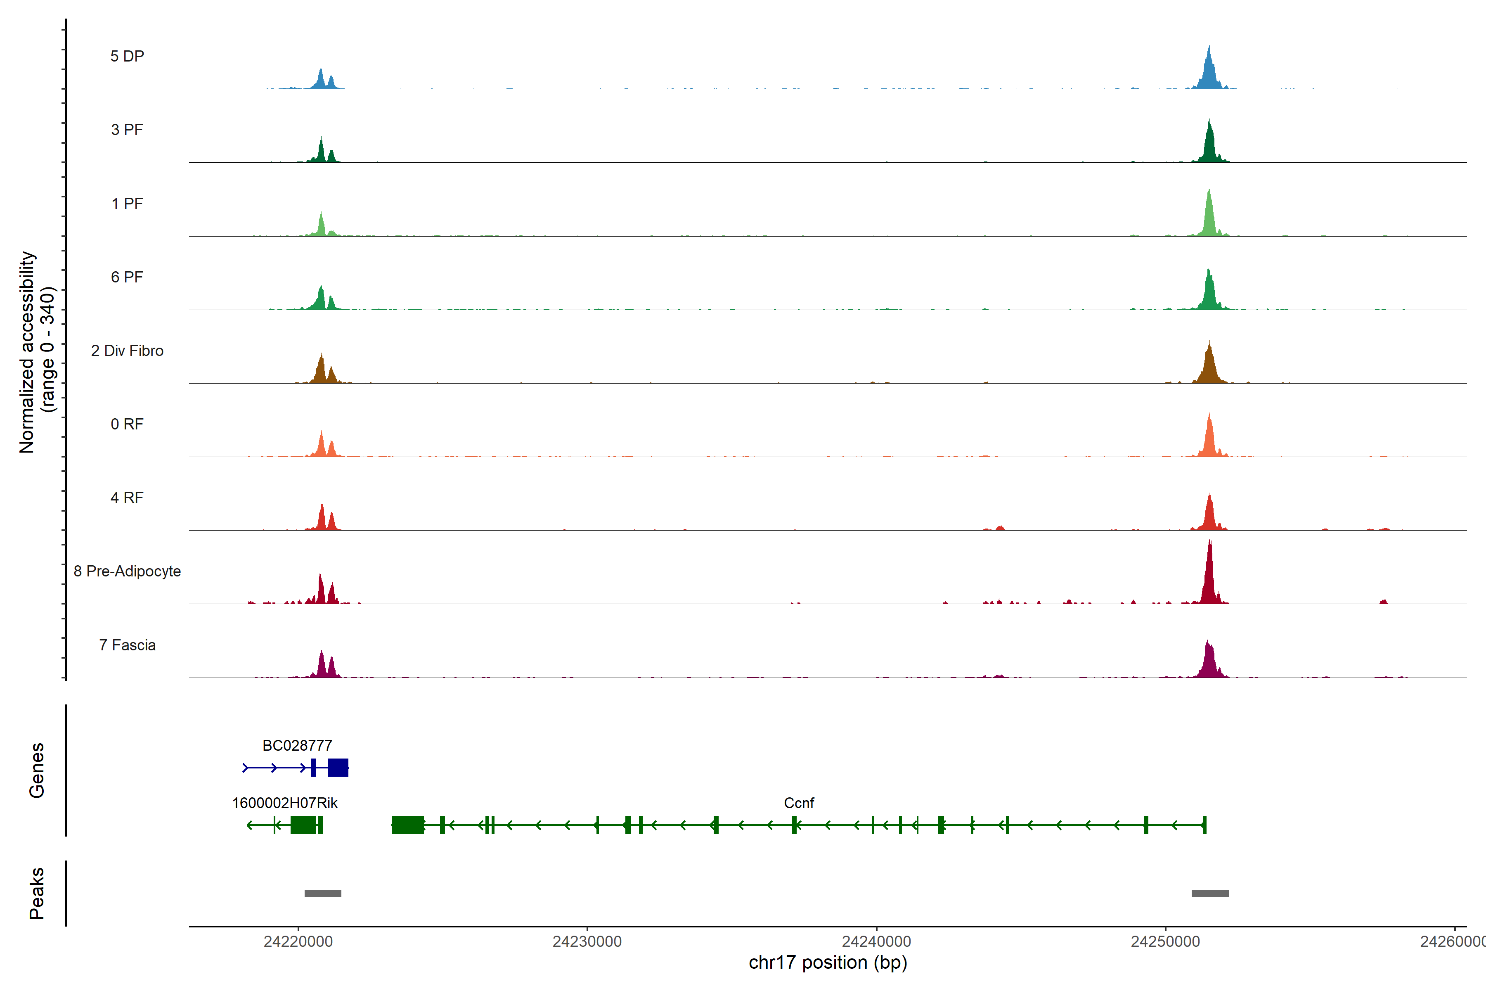The height and width of the screenshot is (991, 1486).
Task: Click the Ccnf gene label
Action: pyautogui.click(x=799, y=803)
